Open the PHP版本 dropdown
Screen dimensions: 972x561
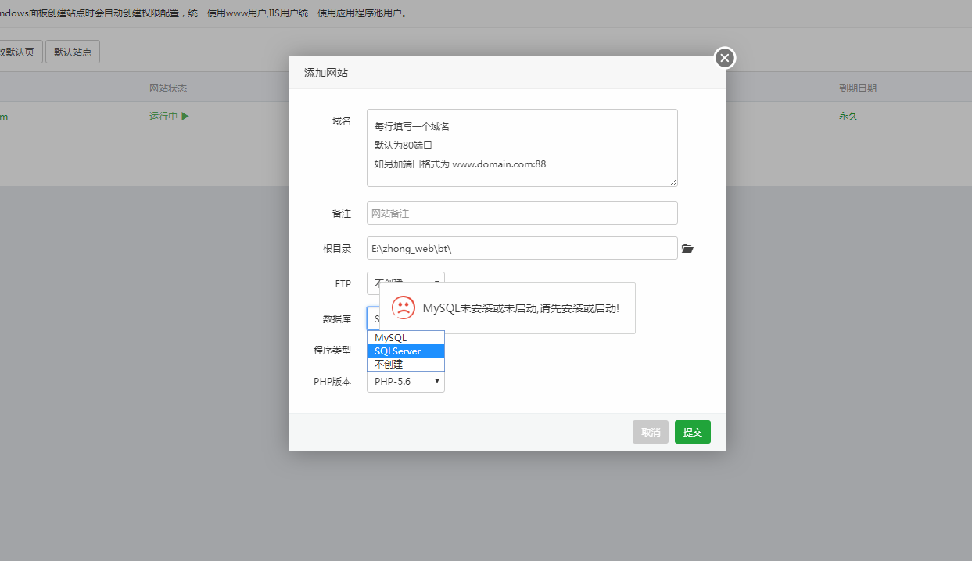point(406,381)
